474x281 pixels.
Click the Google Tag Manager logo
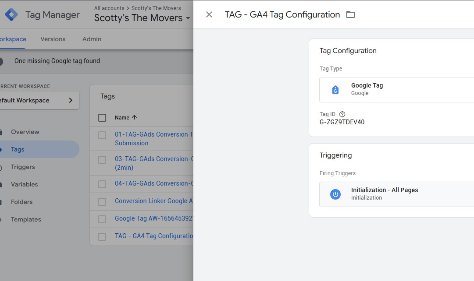11,14
